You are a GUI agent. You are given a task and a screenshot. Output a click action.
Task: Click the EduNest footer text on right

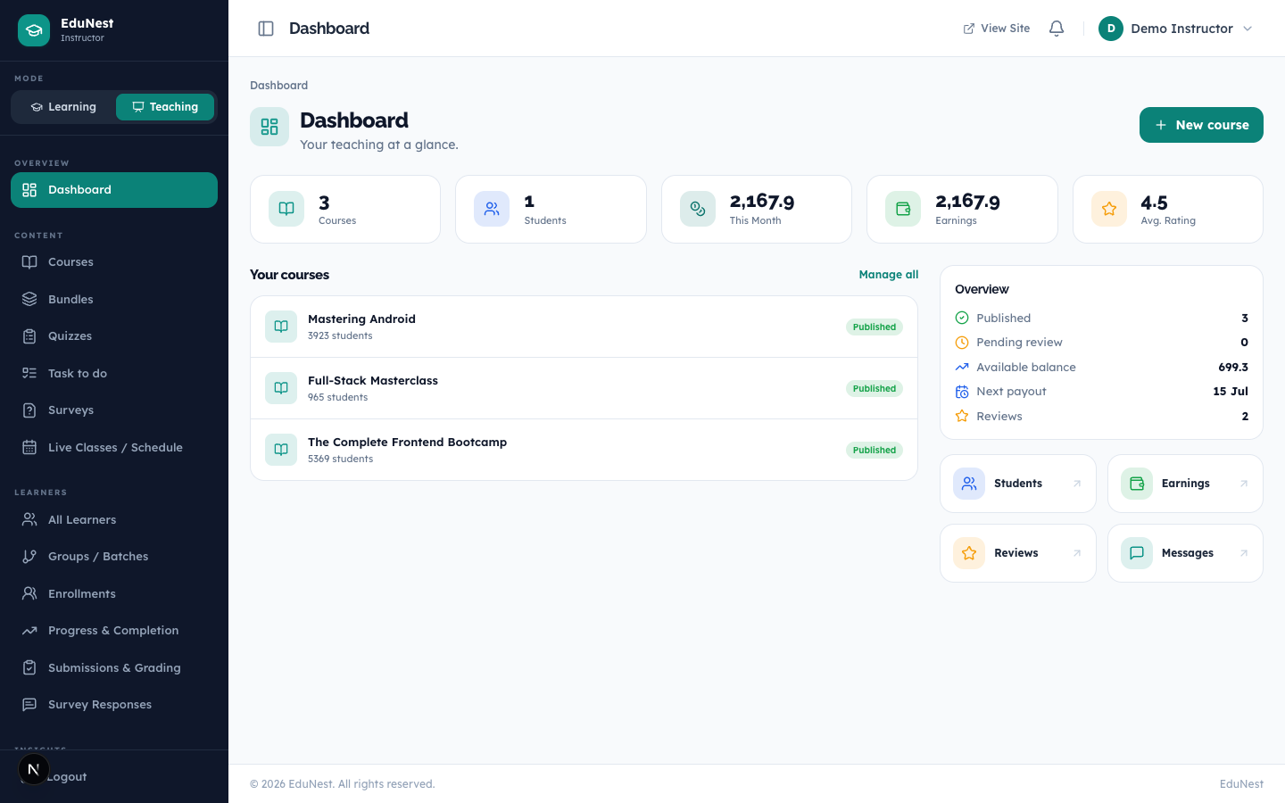pyautogui.click(x=1241, y=784)
